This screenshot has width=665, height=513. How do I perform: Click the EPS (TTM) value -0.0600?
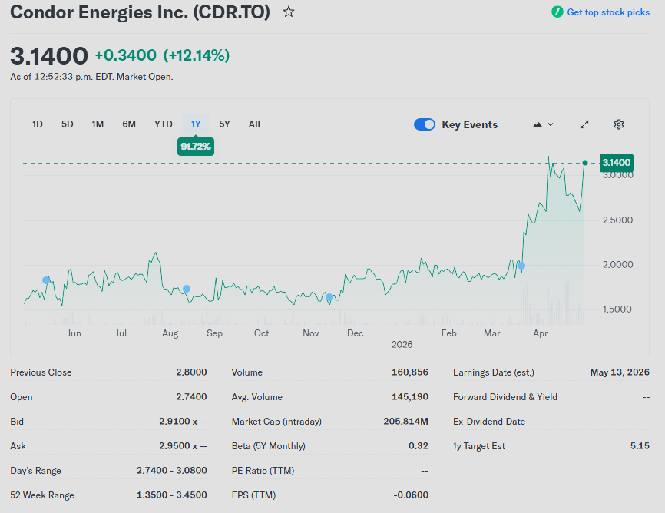[x=411, y=495]
